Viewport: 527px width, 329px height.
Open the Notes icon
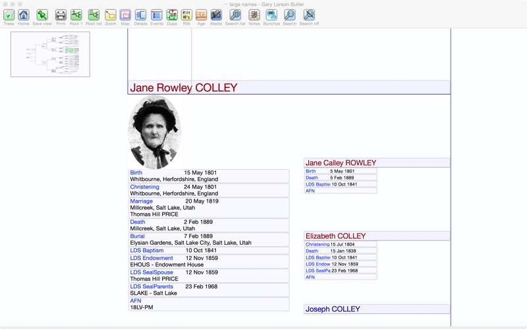coord(254,15)
